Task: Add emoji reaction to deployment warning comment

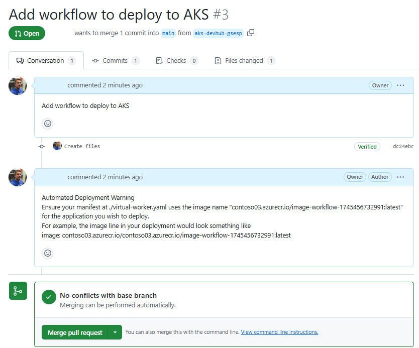Action: (x=48, y=253)
